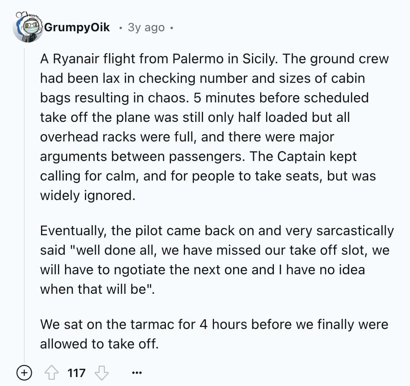Upvote the comment by GrumpyOik
Viewport: 410px width, 386px height.
click(54, 373)
